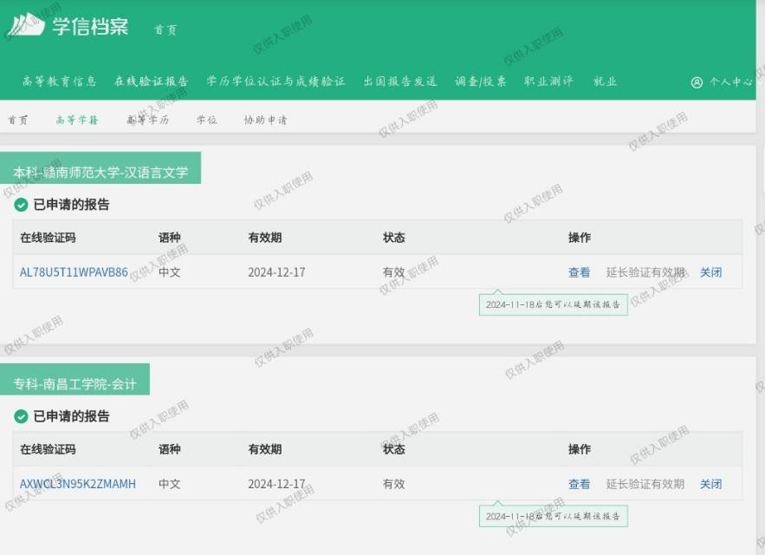Close the AXWCL3N95K2ZMAMH report via 关闭

(710, 484)
